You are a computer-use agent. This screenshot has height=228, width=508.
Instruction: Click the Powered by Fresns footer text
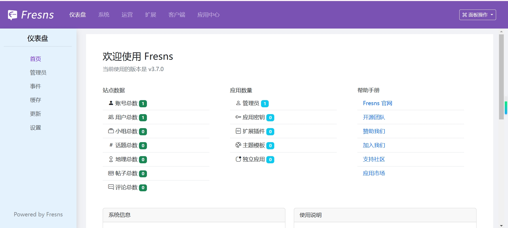[38, 215]
